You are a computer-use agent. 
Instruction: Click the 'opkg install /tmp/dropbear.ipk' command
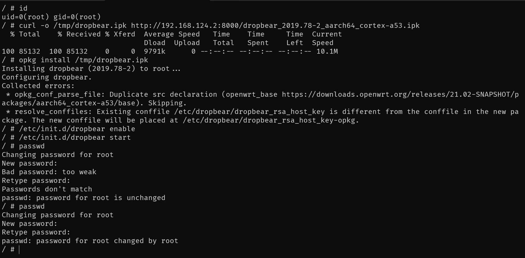click(x=83, y=60)
